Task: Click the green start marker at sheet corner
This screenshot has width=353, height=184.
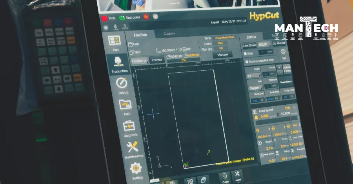Action: click(x=186, y=165)
